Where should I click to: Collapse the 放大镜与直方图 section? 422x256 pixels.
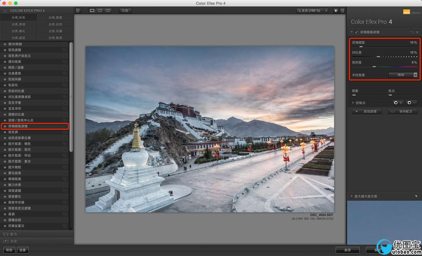(x=351, y=196)
